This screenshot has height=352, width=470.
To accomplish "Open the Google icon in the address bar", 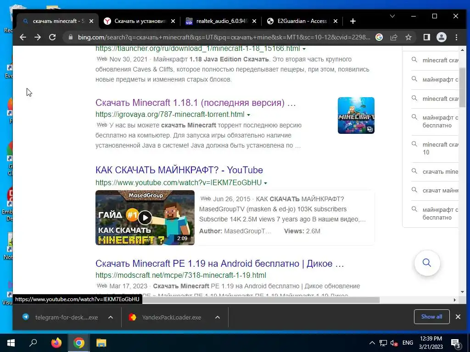I will [x=379, y=37].
